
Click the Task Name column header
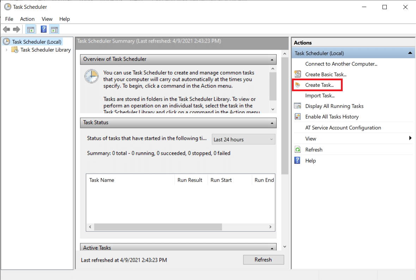[x=130, y=180]
